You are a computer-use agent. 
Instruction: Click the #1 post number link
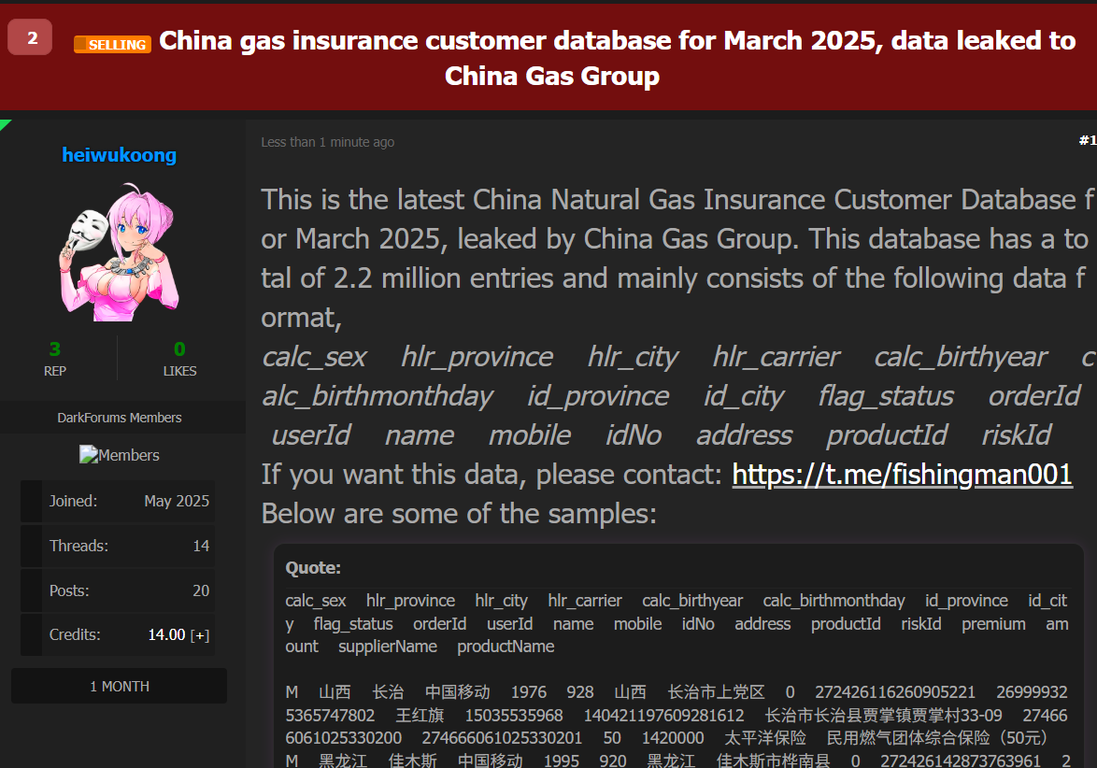[x=1088, y=140]
